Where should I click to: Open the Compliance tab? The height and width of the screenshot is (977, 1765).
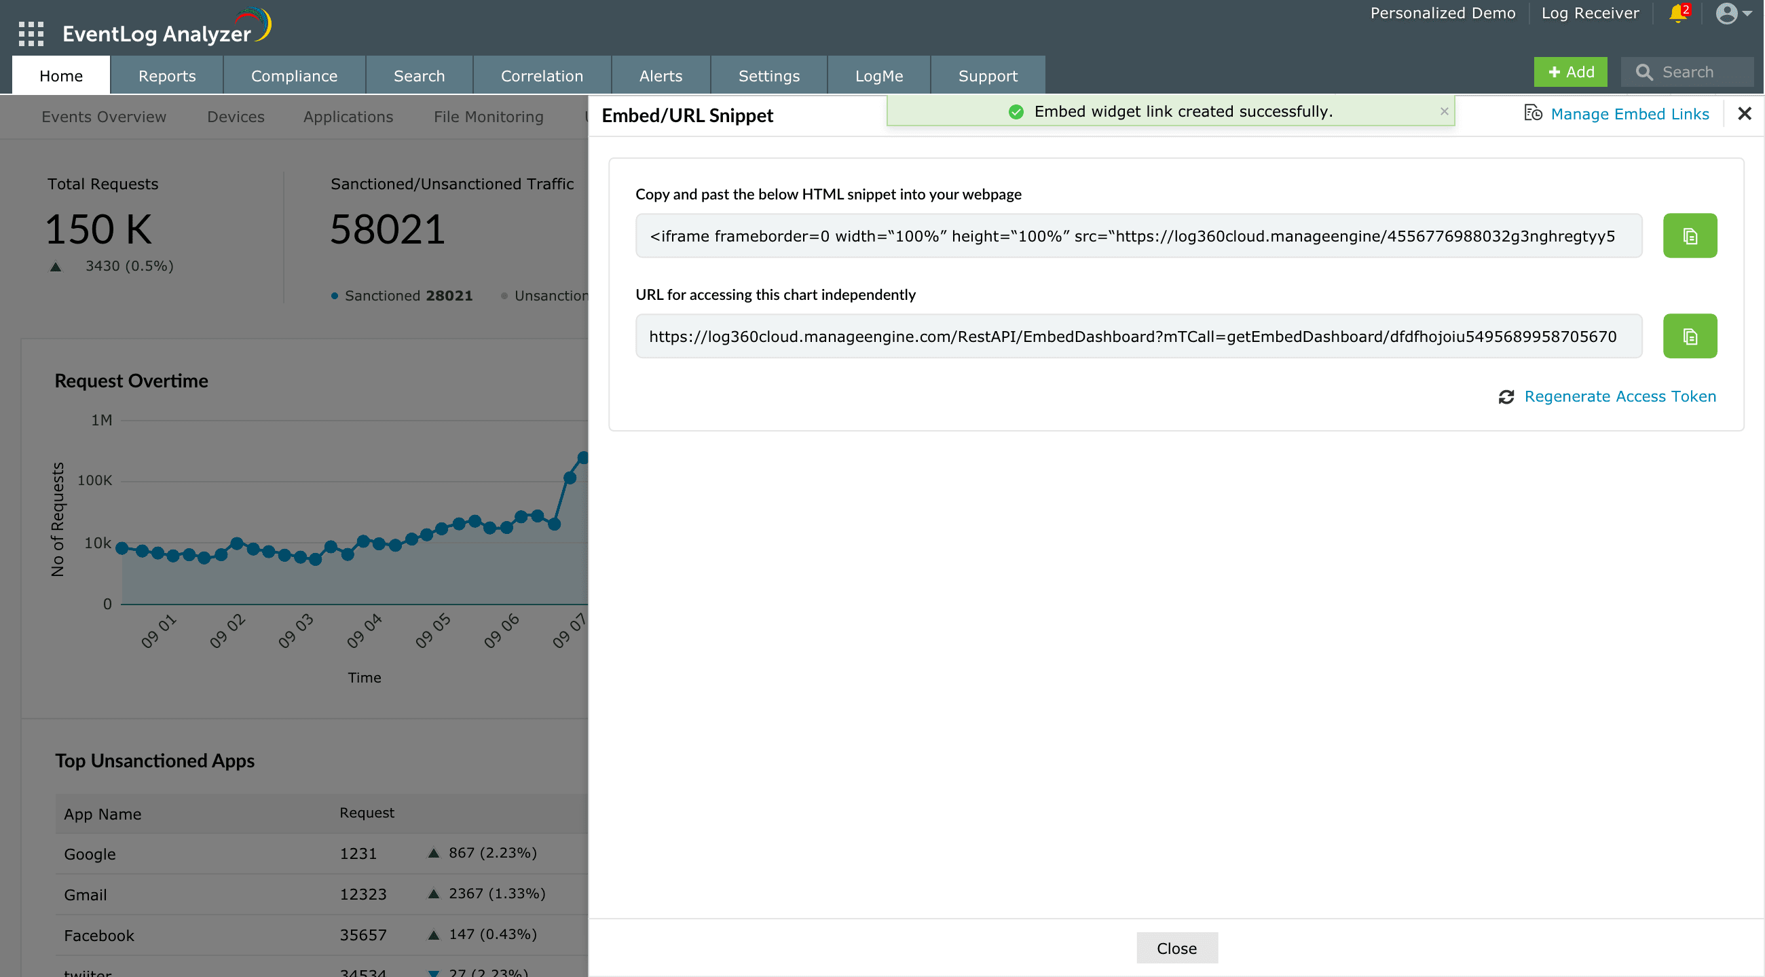click(x=294, y=75)
